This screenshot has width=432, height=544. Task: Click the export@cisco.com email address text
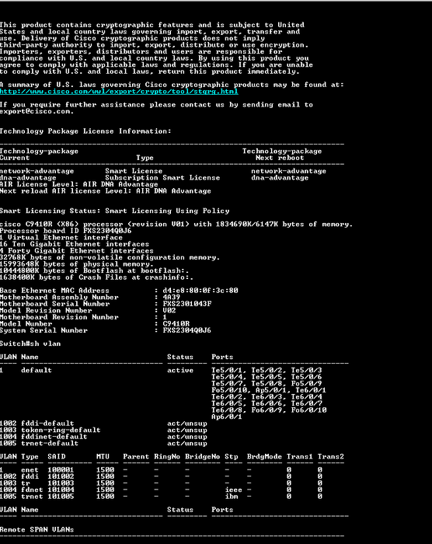point(37,112)
